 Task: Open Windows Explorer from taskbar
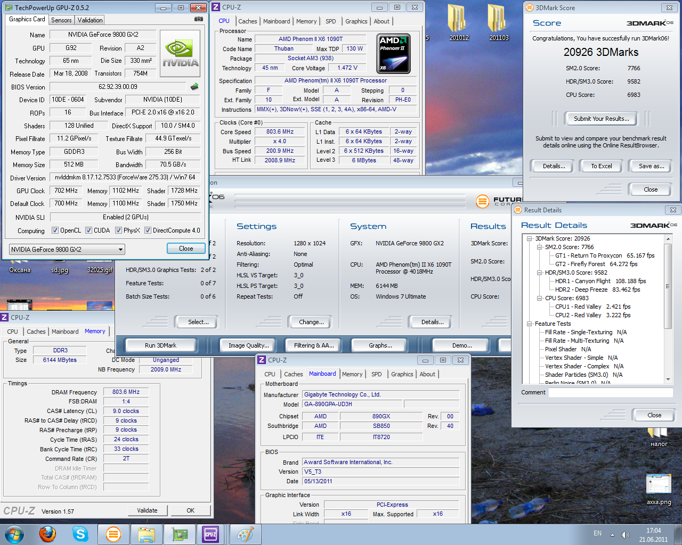tap(147, 534)
